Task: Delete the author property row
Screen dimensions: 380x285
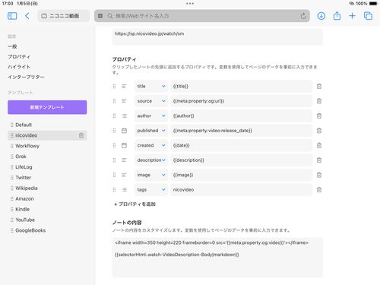Action: pyautogui.click(x=319, y=116)
